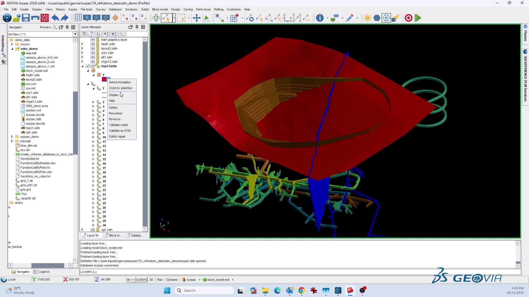Toggle visibility eye for layout2.sdm layer
This screenshot has width=529, height=297.
[x=93, y=49]
